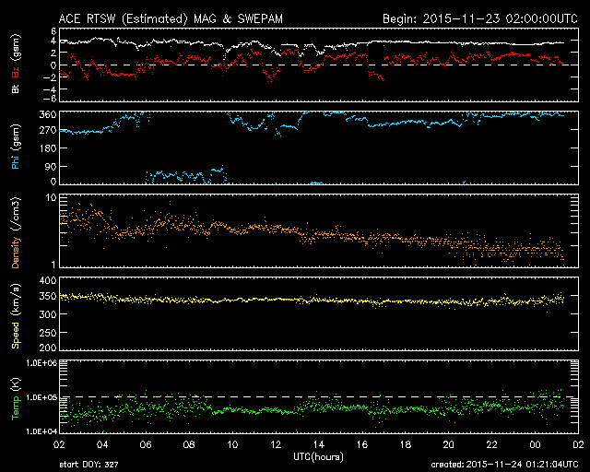Select hour 22 on the time axis

point(490,444)
